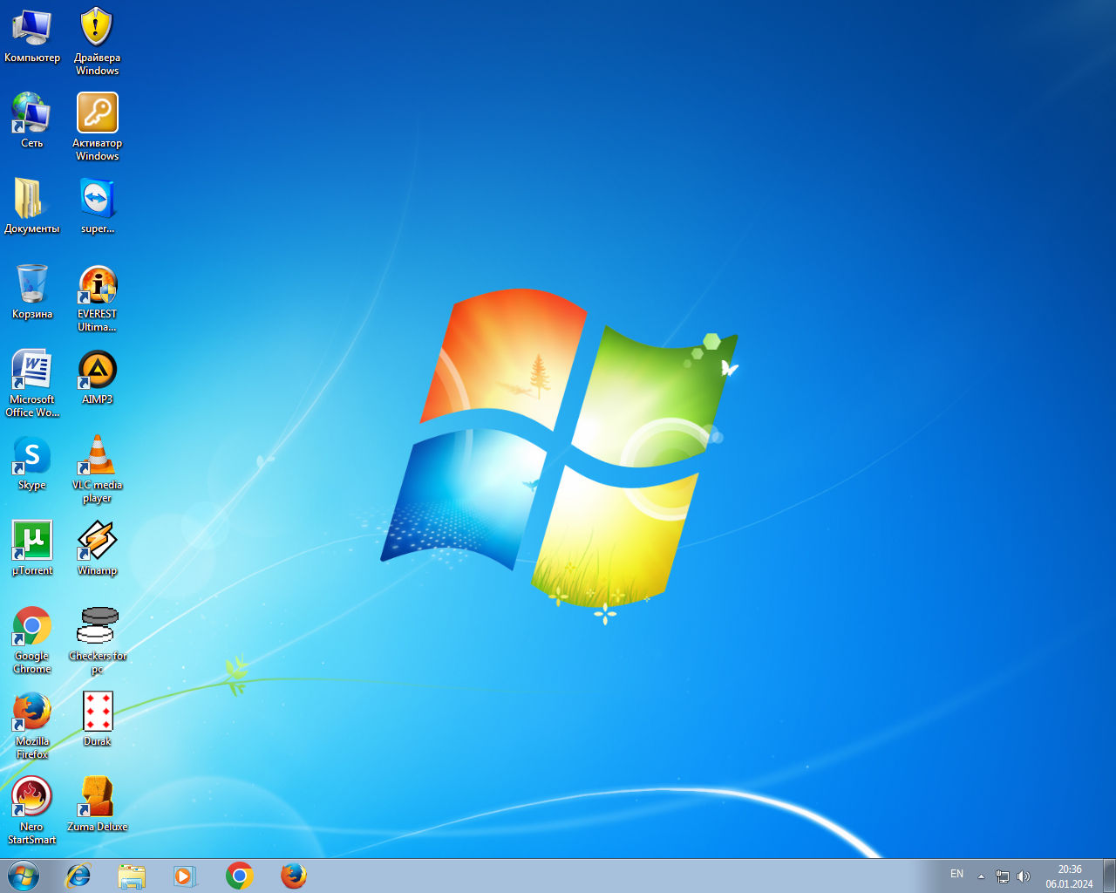The image size is (1116, 893).
Task: Launch Internet Explorer from the taskbar
Action: click(x=78, y=876)
